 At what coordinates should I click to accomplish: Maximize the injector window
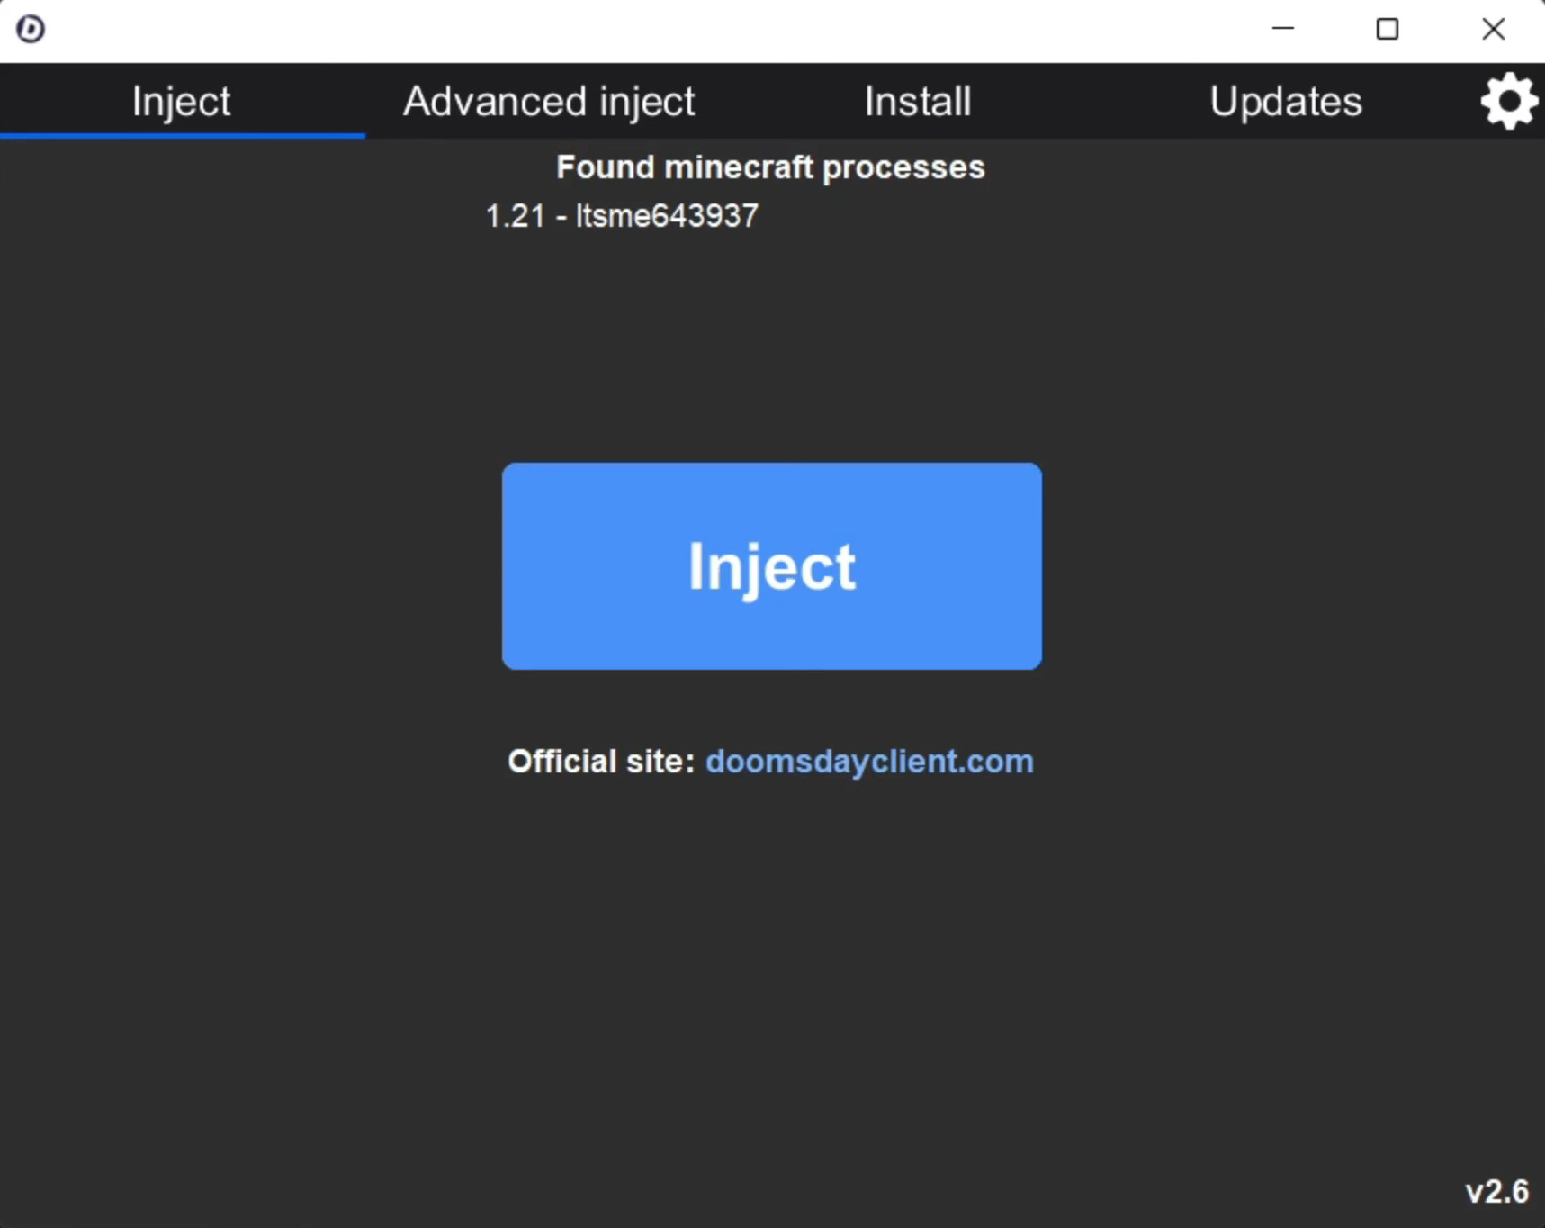coord(1388,29)
